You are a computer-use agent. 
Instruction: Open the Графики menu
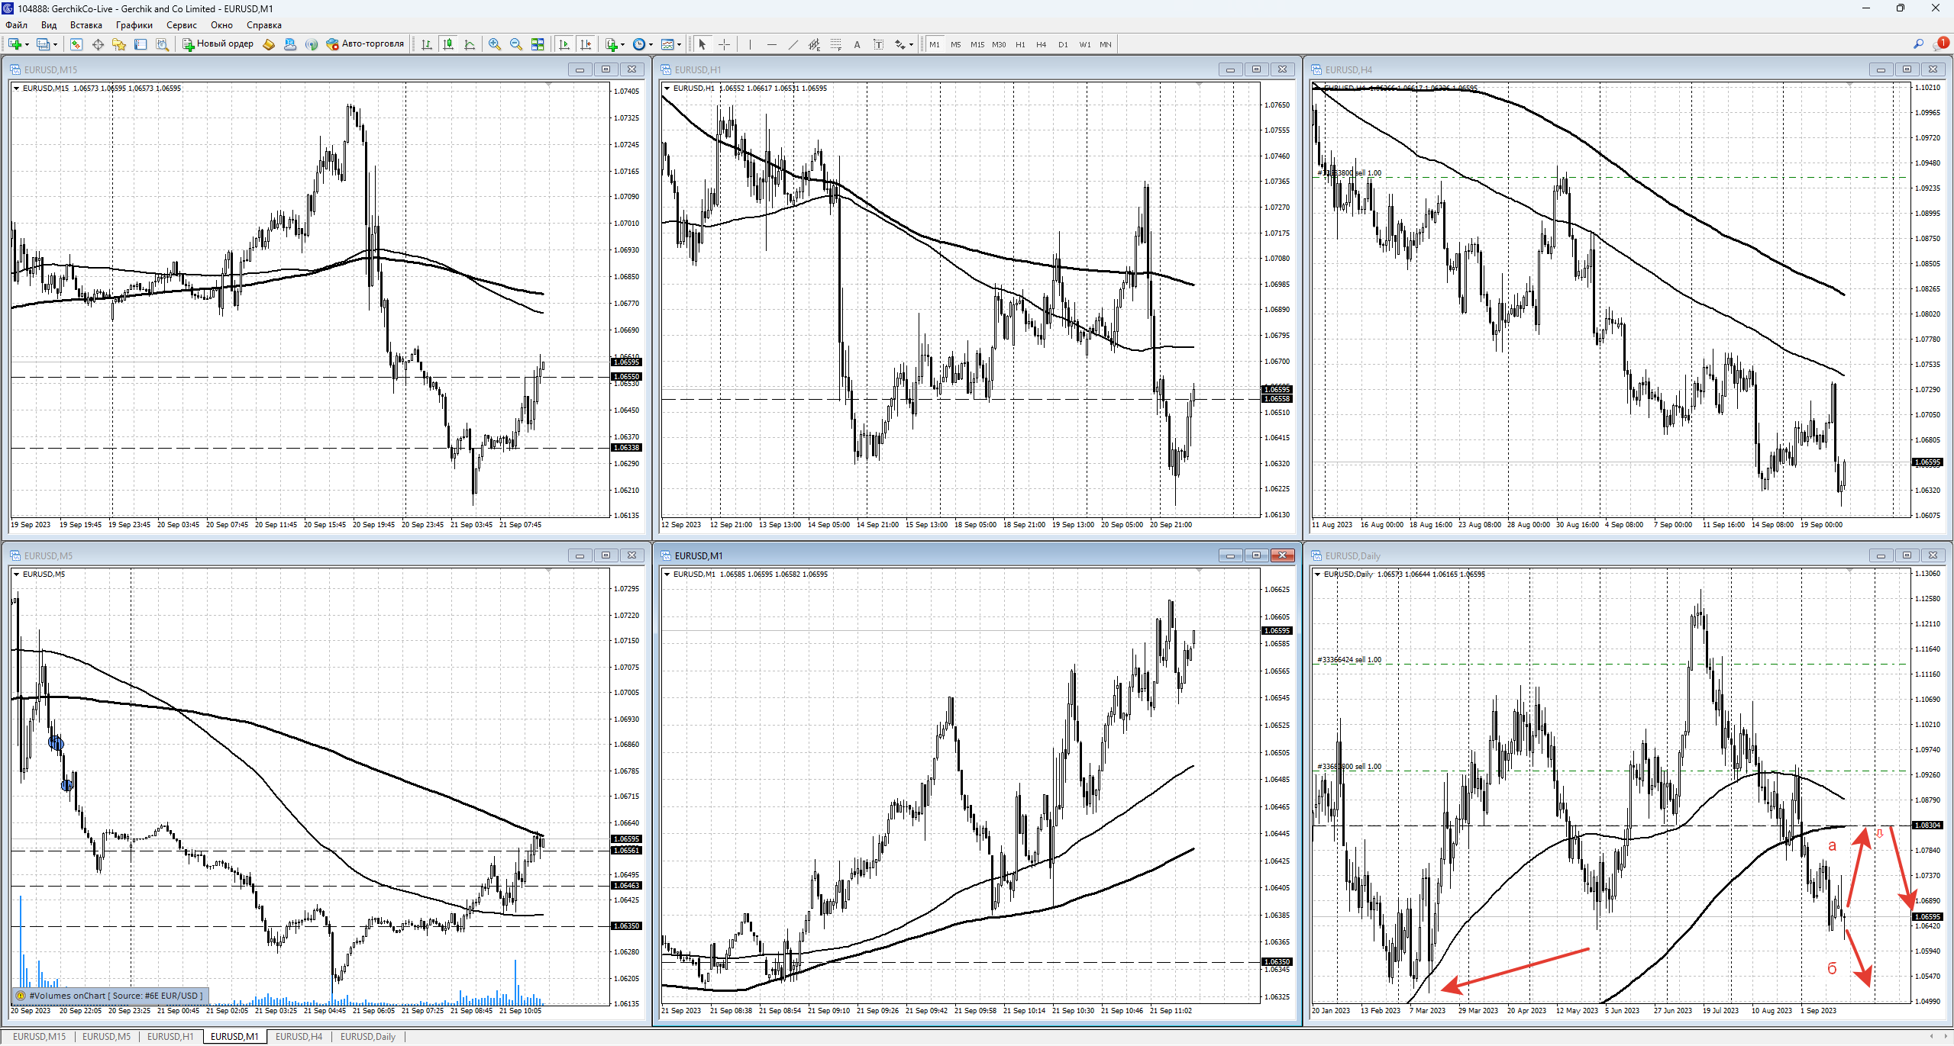coord(134,25)
